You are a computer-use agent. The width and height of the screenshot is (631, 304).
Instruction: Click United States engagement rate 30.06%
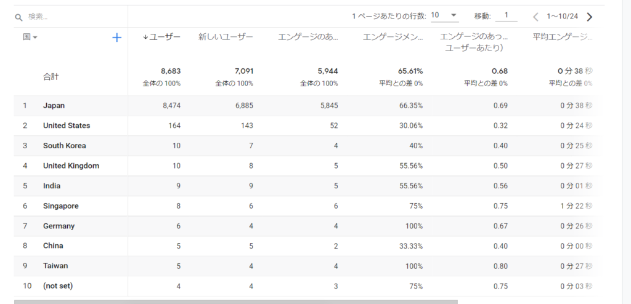[411, 126]
